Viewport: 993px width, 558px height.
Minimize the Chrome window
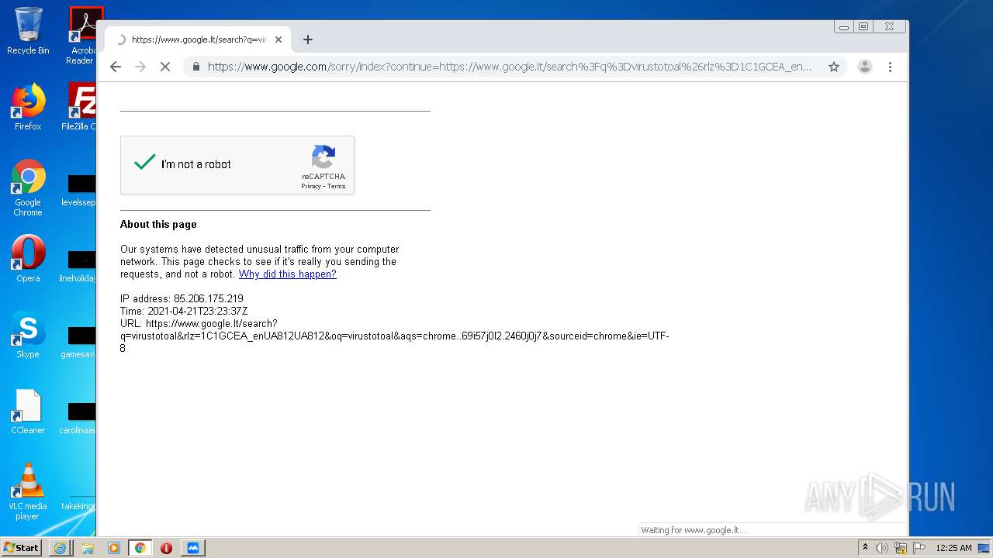[x=844, y=26]
